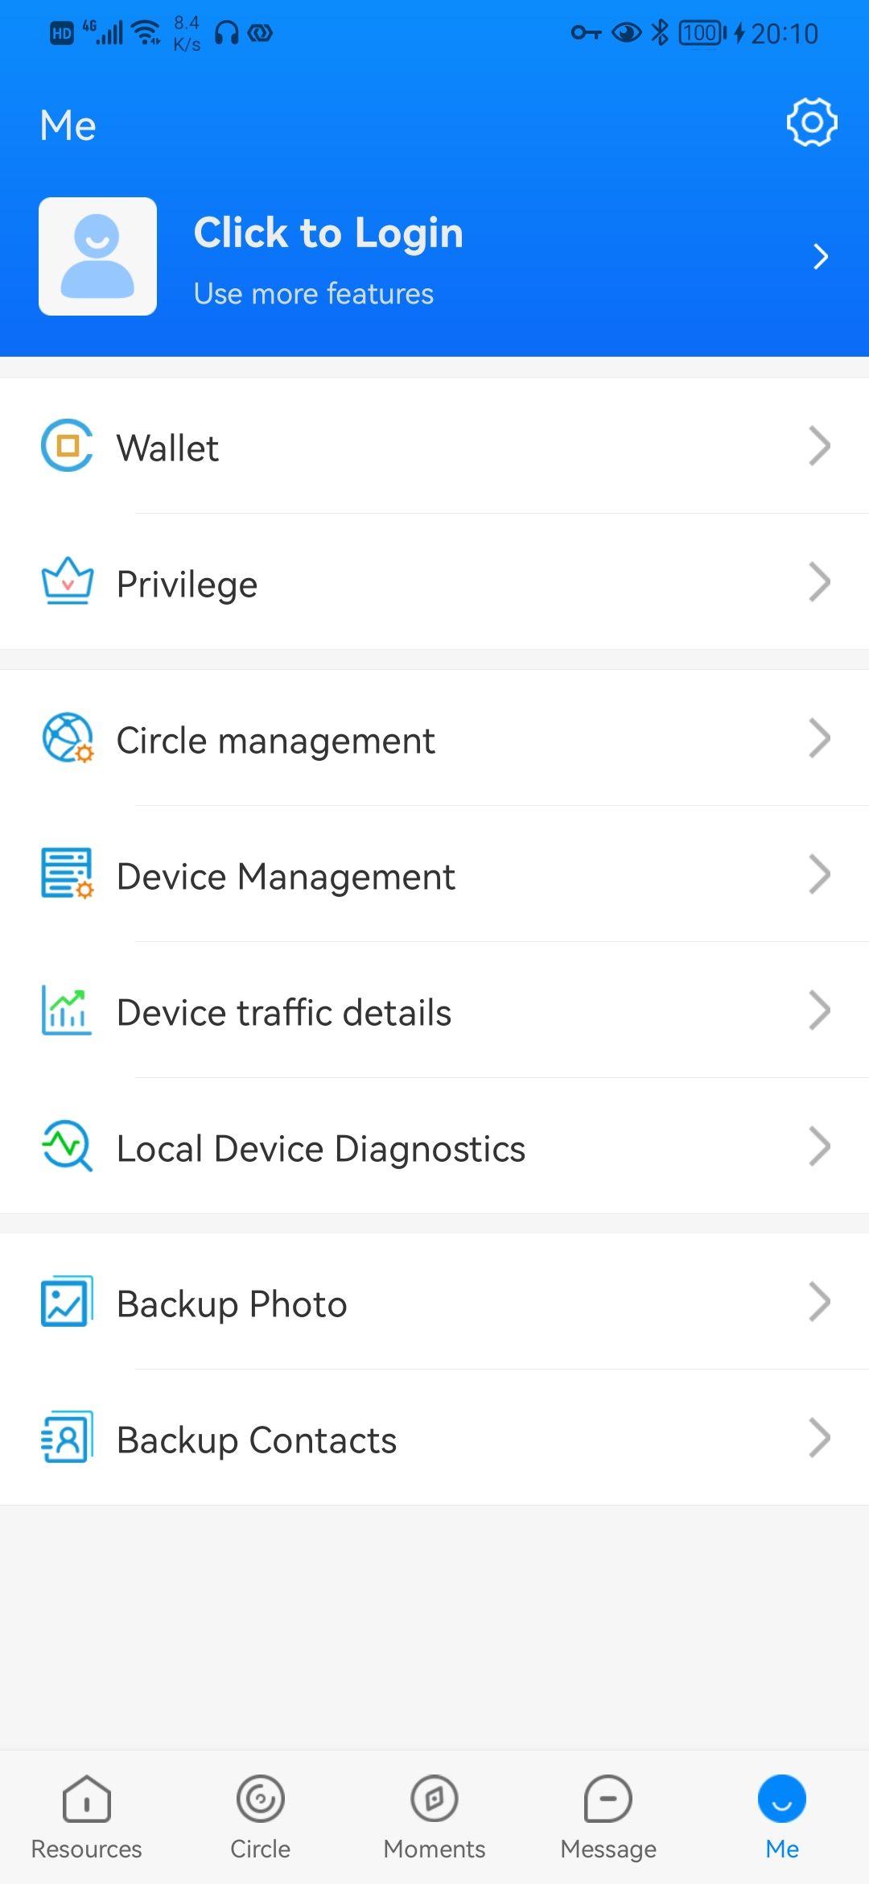Expand the Wallet row chevron

tap(819, 446)
